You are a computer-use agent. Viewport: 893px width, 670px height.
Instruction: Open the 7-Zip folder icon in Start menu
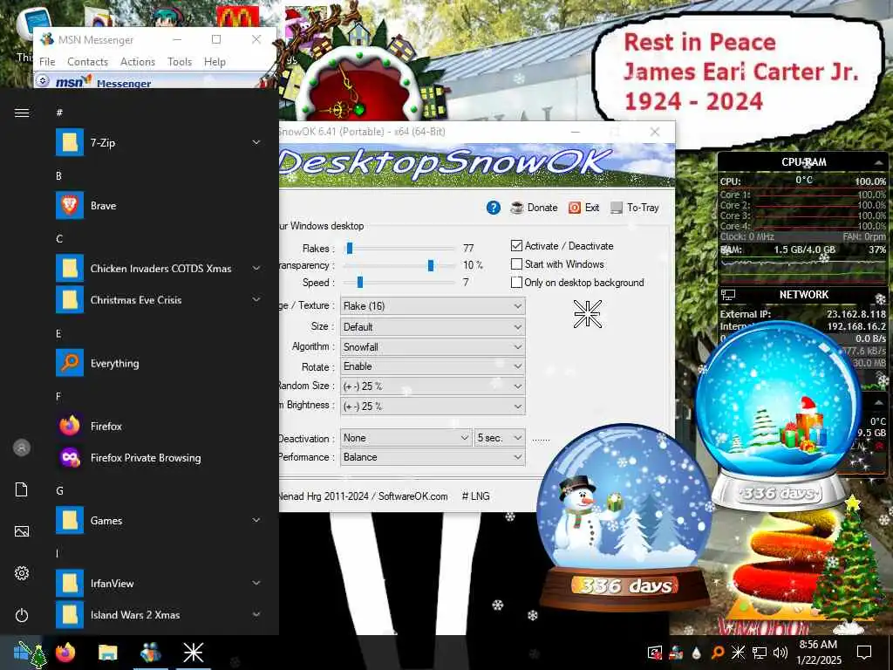click(x=70, y=142)
